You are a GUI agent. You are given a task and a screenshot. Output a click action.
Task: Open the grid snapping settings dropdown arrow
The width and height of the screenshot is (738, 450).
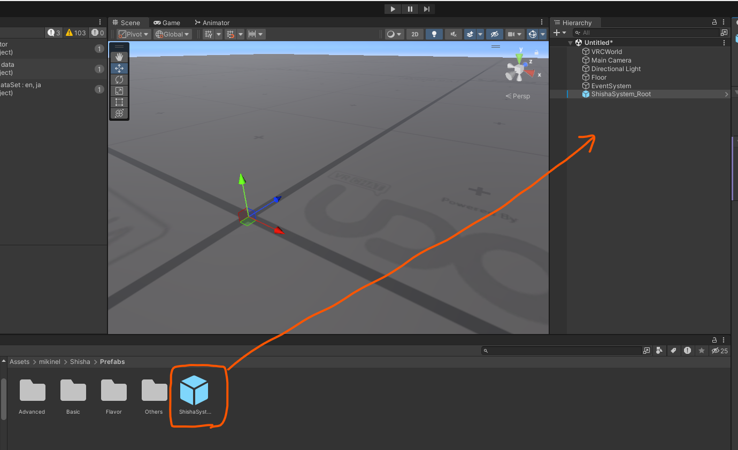(241, 34)
